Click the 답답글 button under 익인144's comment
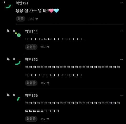 [x=31, y=47]
